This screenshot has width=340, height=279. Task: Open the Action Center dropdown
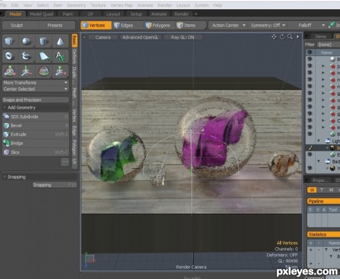[228, 26]
